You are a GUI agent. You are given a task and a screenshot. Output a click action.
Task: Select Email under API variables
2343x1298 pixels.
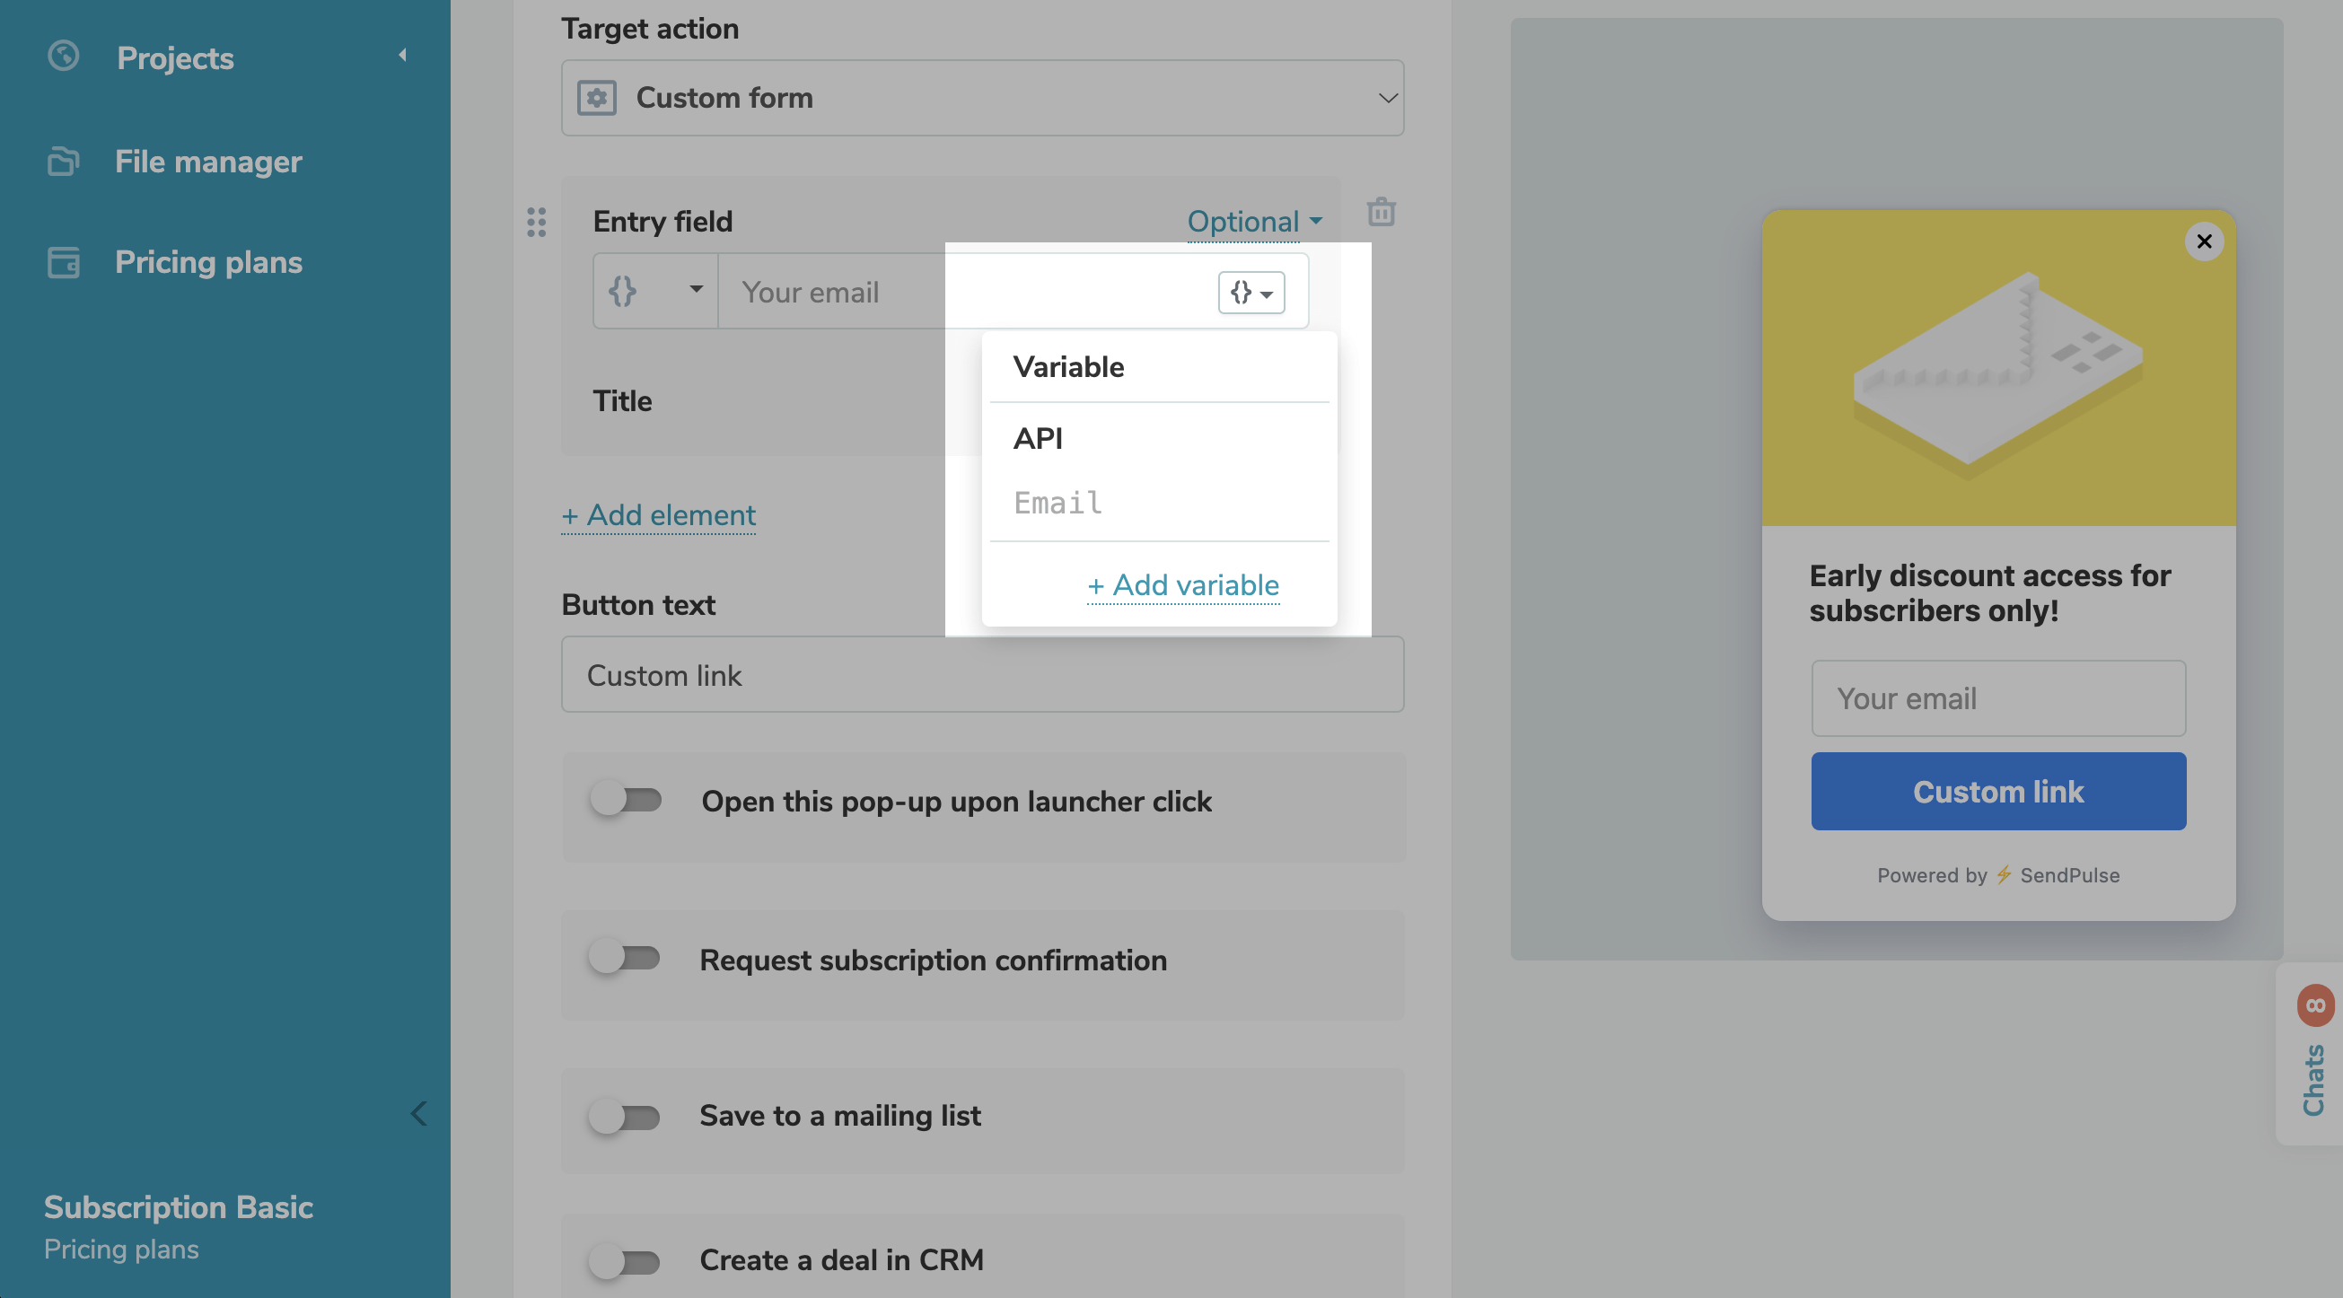(x=1057, y=502)
